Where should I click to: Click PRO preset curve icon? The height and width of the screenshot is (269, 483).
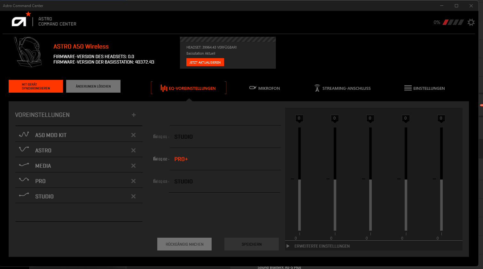24,180
